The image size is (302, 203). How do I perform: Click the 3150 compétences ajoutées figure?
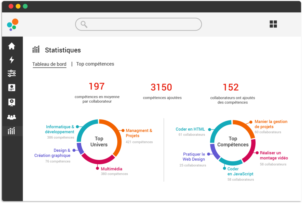coord(161,87)
